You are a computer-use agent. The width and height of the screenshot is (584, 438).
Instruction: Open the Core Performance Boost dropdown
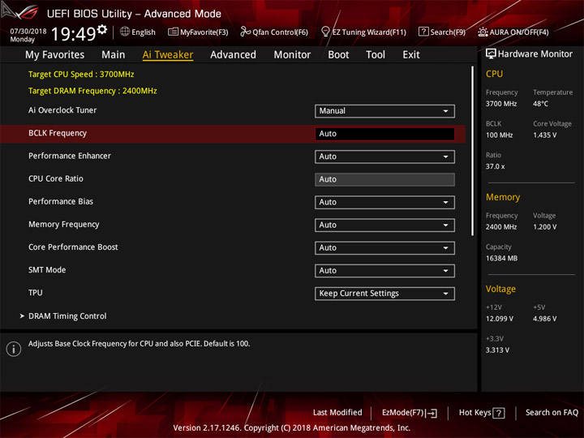(384, 248)
